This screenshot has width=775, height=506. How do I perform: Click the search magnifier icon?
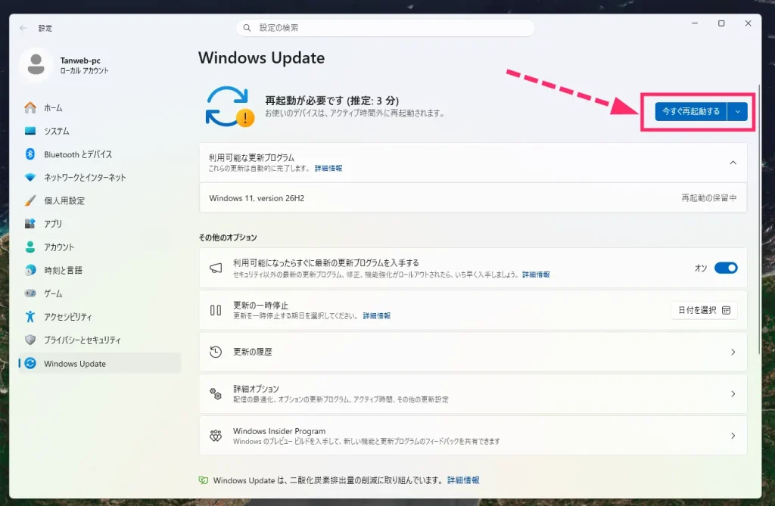247,28
